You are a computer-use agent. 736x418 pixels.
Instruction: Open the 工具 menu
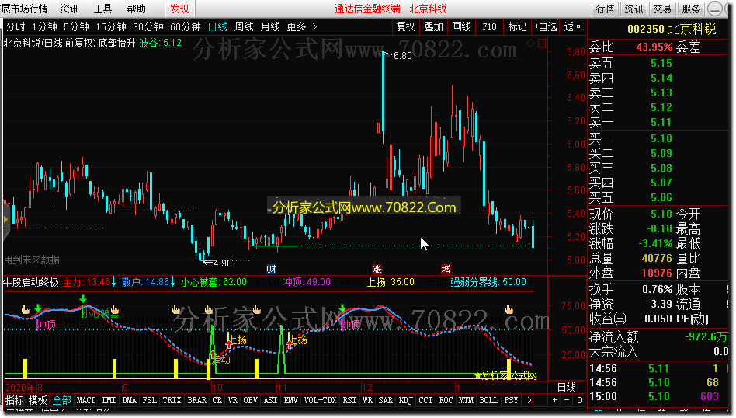pos(102,9)
